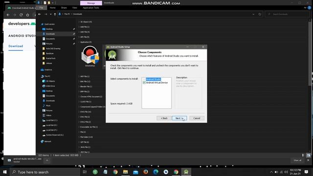Click the Explorer up-folder arrow
Viewport: 313px width, 176px height.
click(x=55, y=14)
